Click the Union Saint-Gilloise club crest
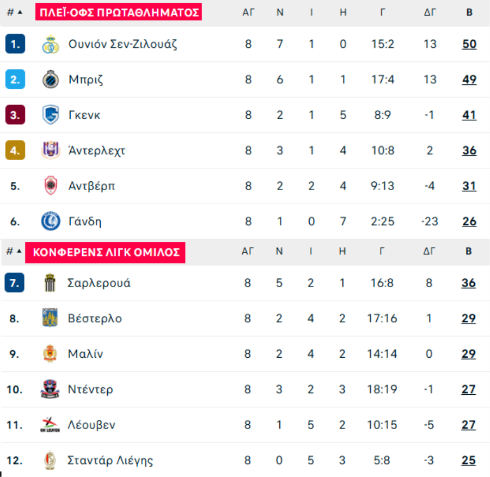 pos(50,44)
